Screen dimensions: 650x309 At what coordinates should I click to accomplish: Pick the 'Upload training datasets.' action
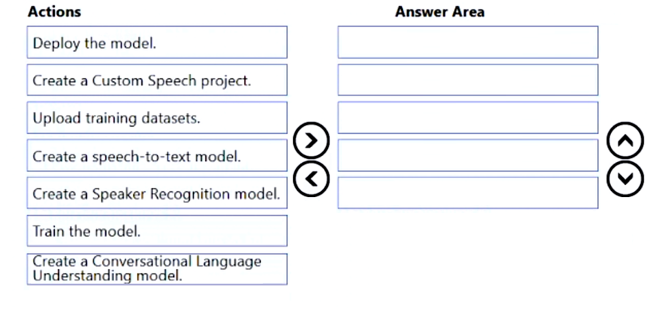157,118
